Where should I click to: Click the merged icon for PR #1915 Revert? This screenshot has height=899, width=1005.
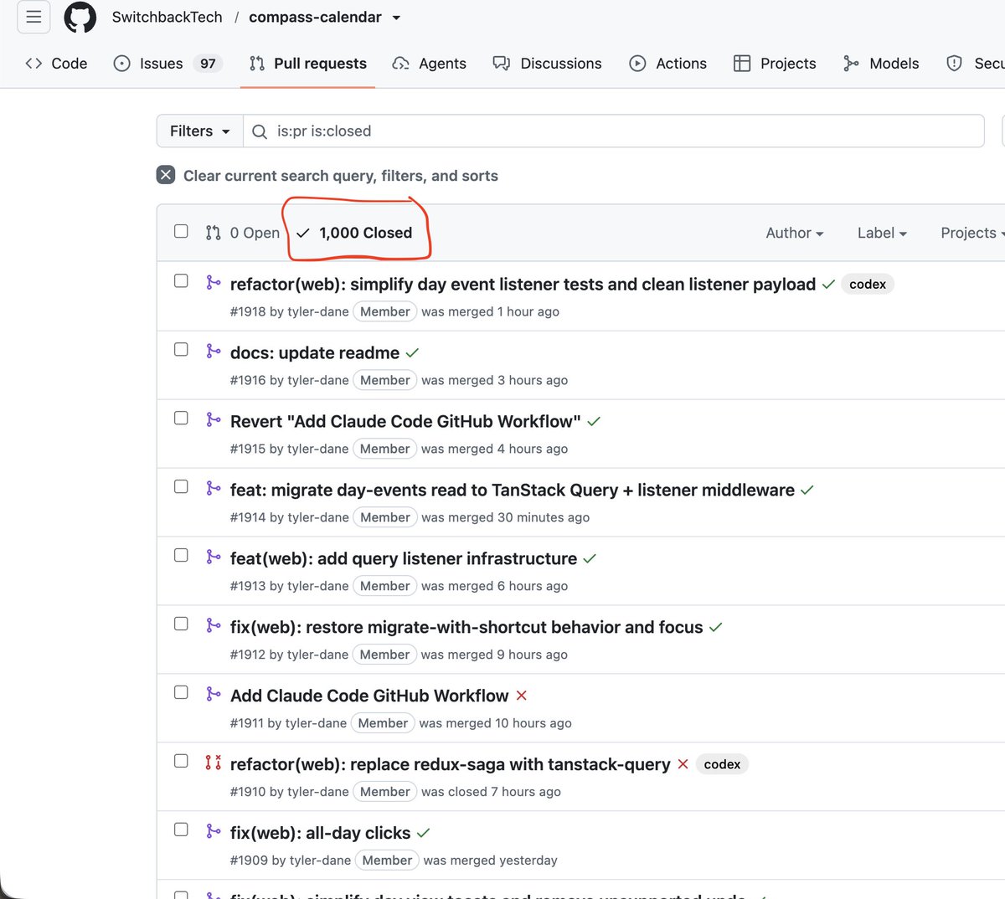tap(214, 419)
